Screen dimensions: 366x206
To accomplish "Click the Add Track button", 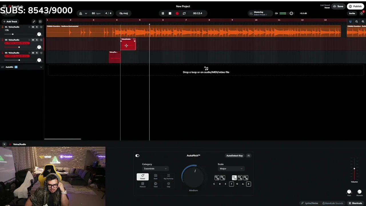I will tap(10, 21).
